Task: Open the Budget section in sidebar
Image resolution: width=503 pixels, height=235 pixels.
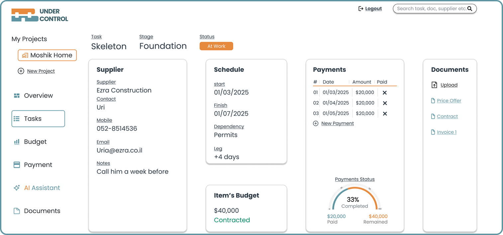Action: pos(35,142)
